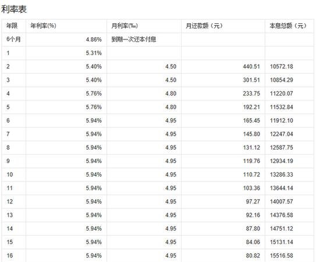Click monthly payment 97.27
Viewport: 316px width, 262px height.
pyautogui.click(x=253, y=201)
